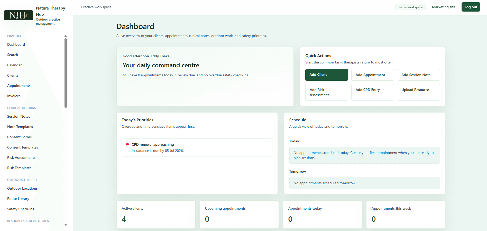Click the Add Client button
This screenshot has height=231, width=487.
point(327,75)
